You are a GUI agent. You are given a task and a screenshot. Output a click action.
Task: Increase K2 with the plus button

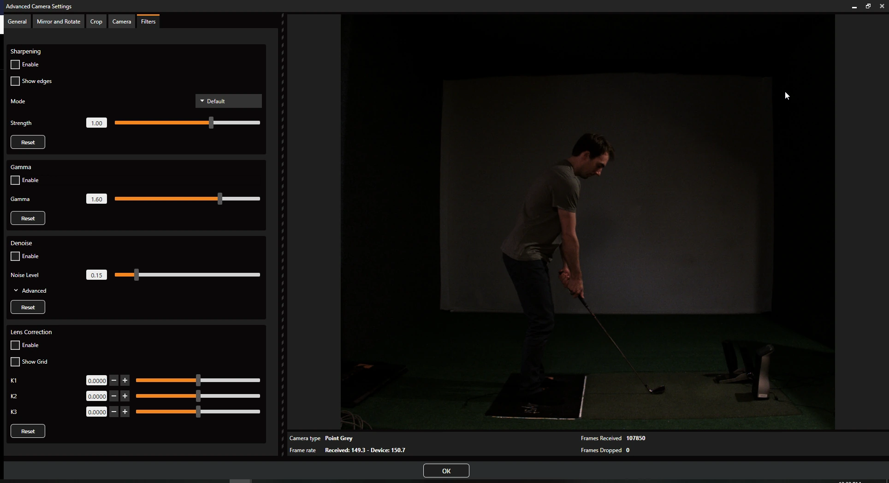pos(125,396)
